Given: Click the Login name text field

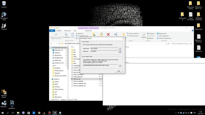Looking at the screenshot, I should pos(104,48).
